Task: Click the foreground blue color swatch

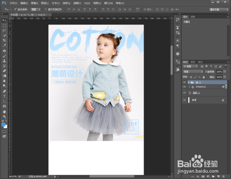Action: point(3,124)
